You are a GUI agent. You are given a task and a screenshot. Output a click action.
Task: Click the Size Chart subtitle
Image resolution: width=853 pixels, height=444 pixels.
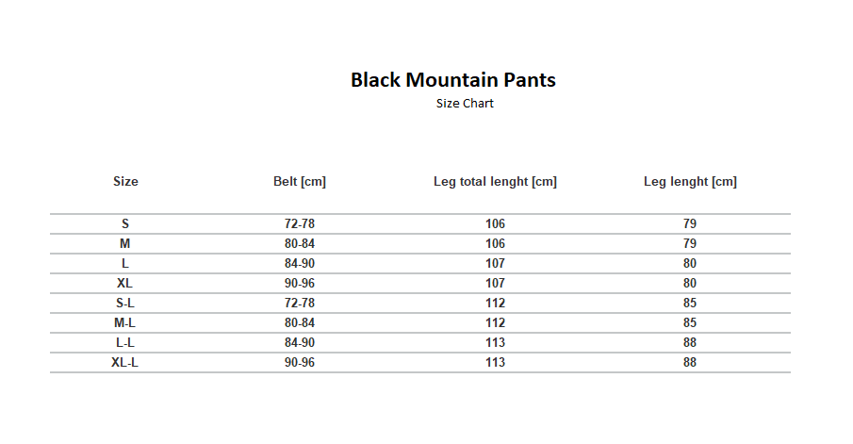coord(465,104)
